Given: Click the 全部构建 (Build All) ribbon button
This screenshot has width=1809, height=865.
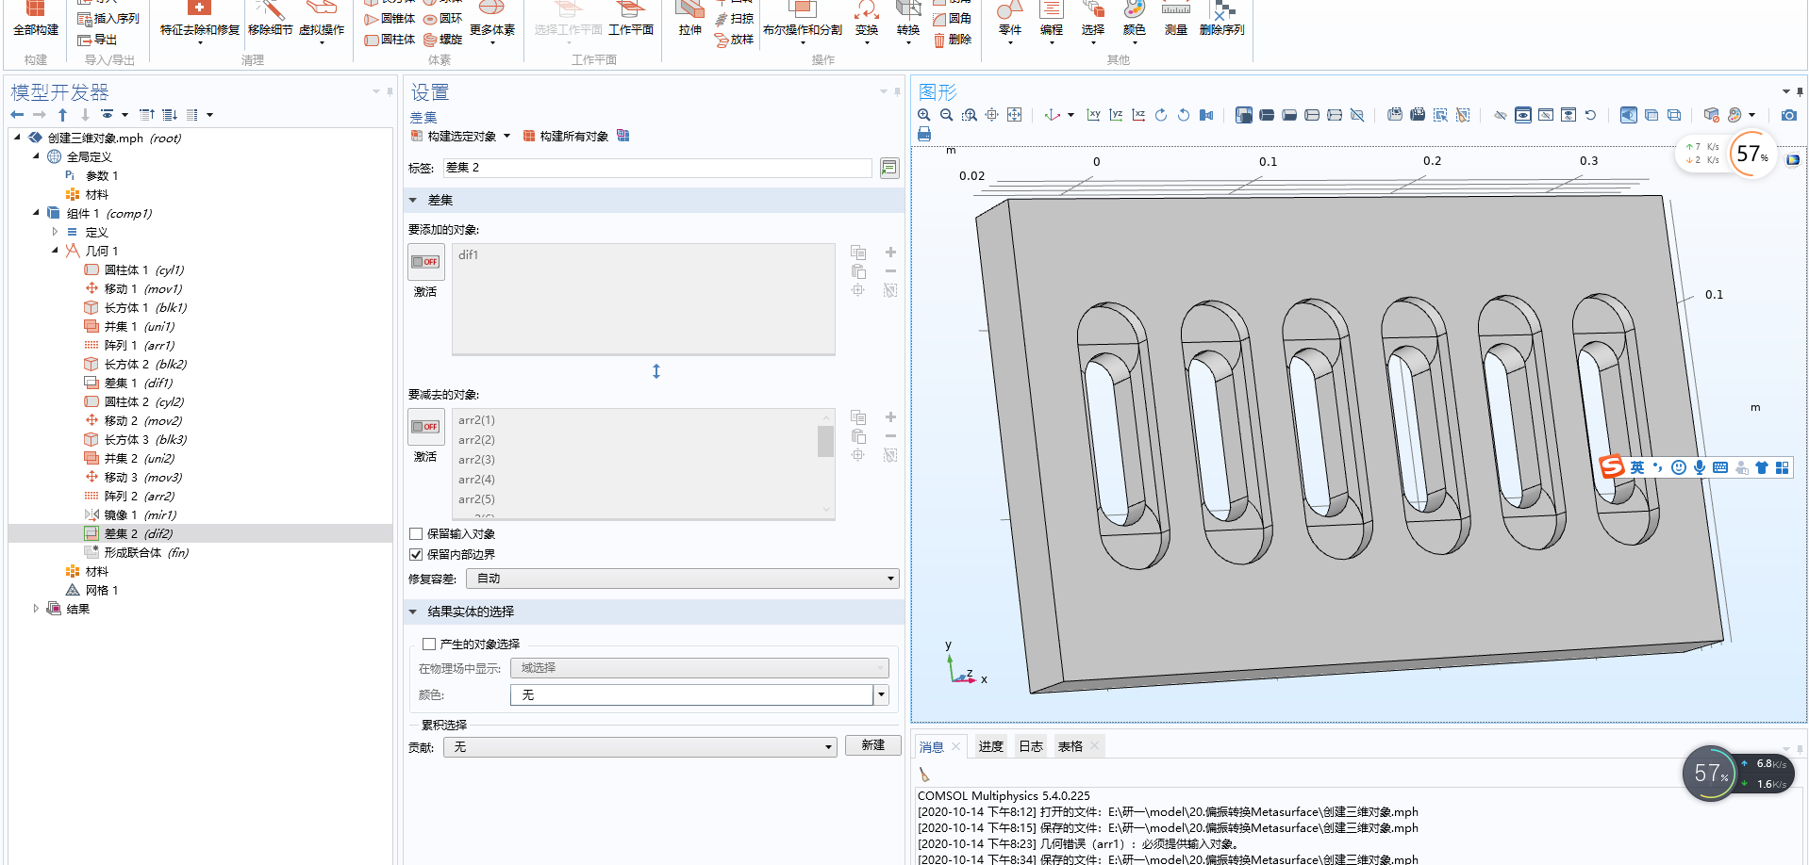Looking at the screenshot, I should pos(36,21).
